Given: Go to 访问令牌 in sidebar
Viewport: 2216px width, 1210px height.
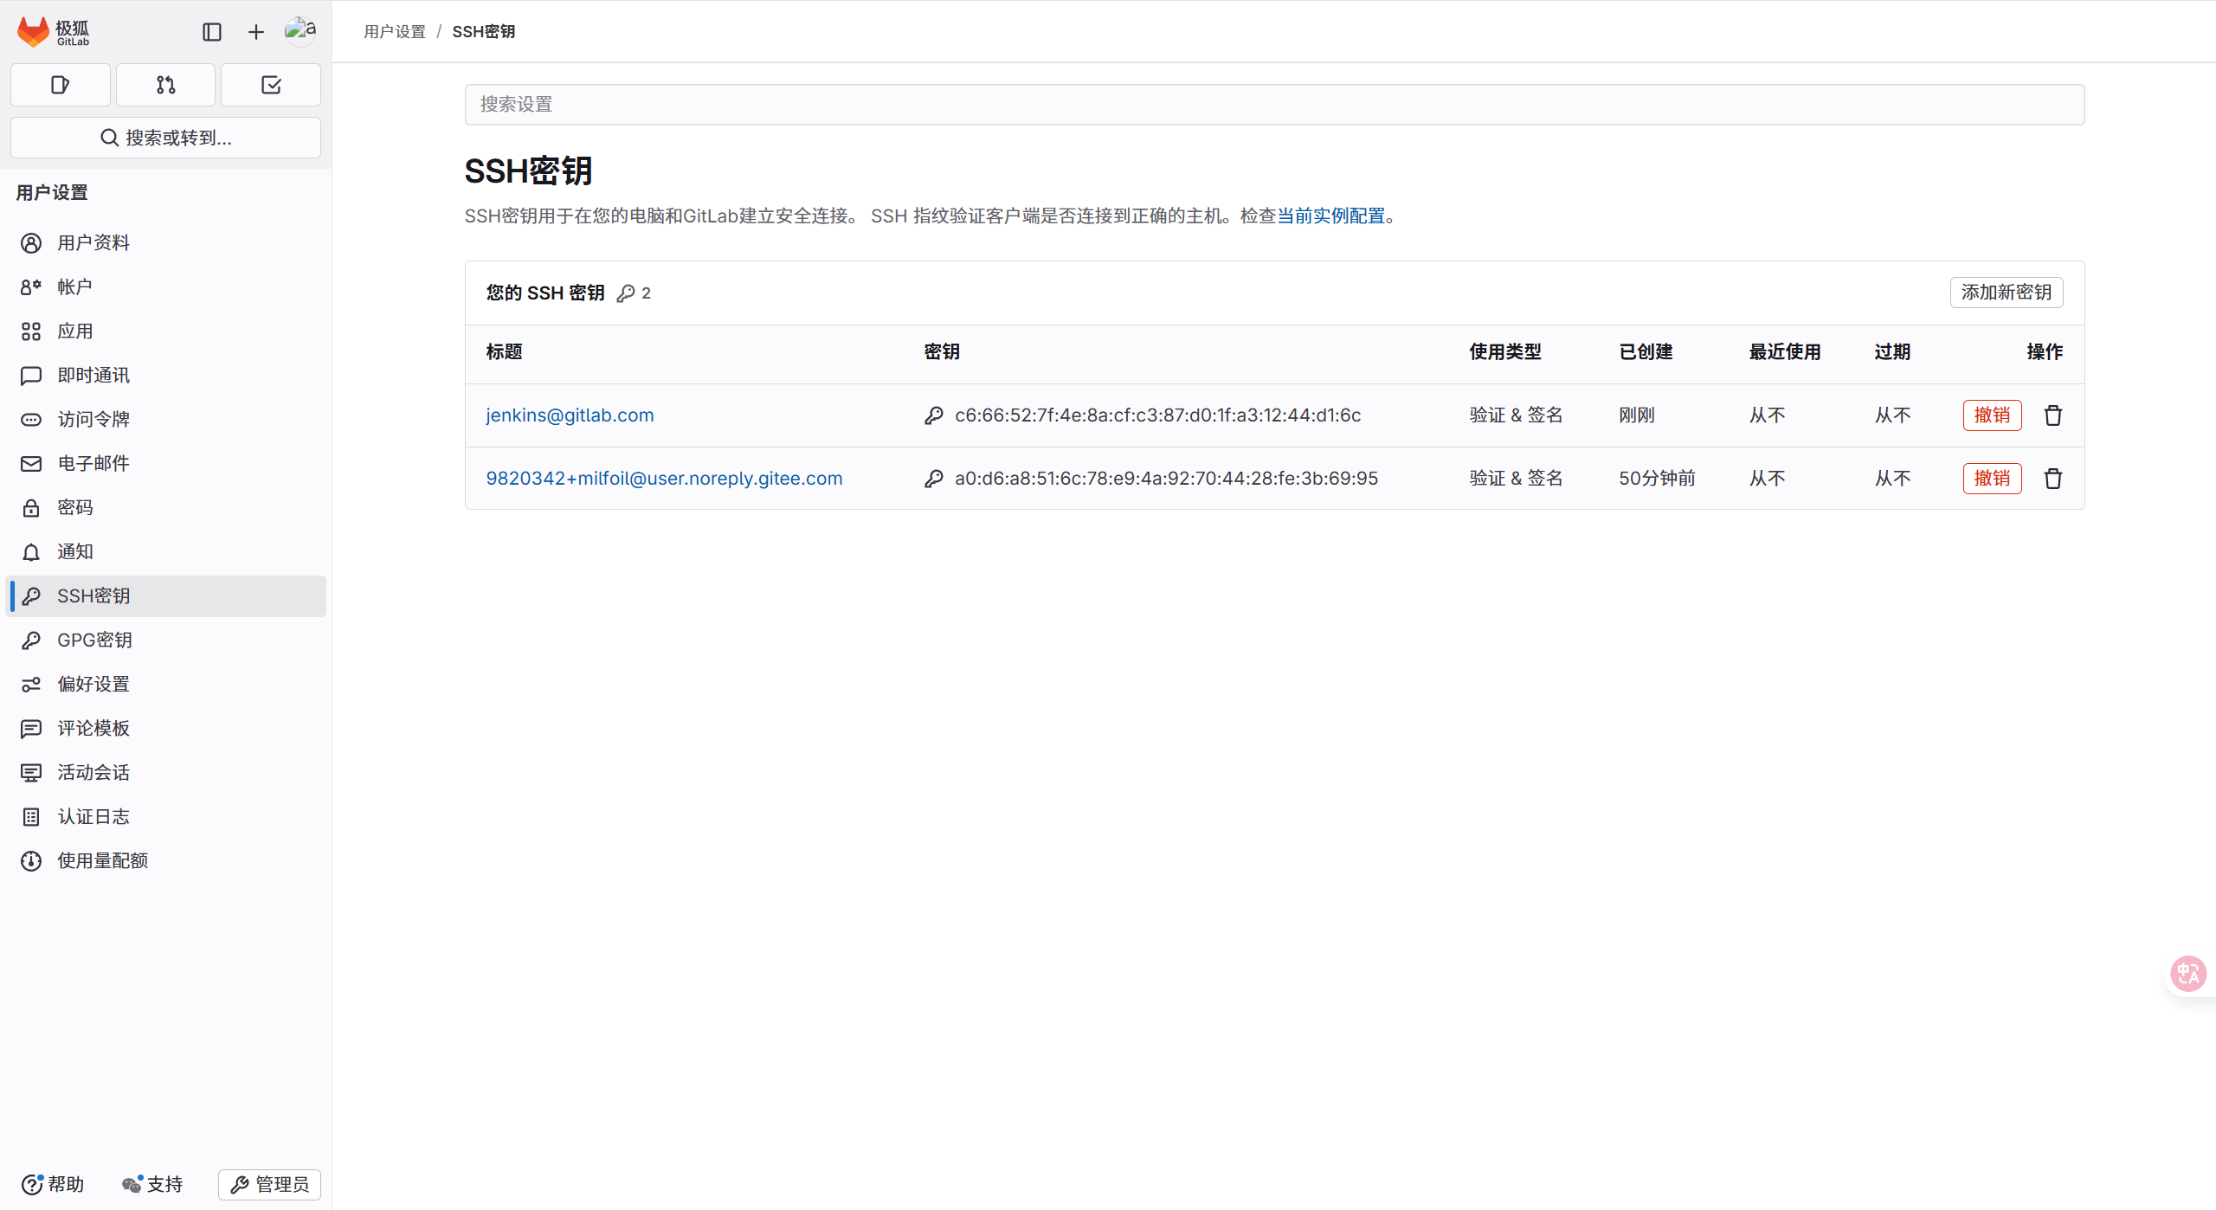Looking at the screenshot, I should pos(93,420).
